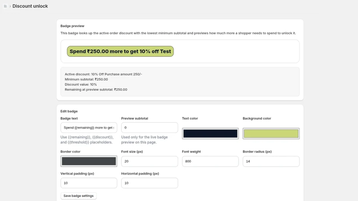Screen dimensions: 358x201
Task: Focus the Badge text input field
Action: tap(89, 128)
